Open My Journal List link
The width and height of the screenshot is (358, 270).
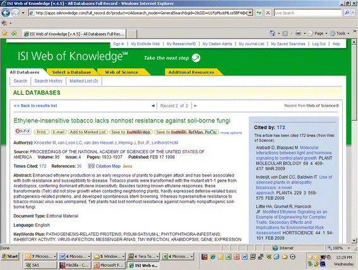[251, 44]
